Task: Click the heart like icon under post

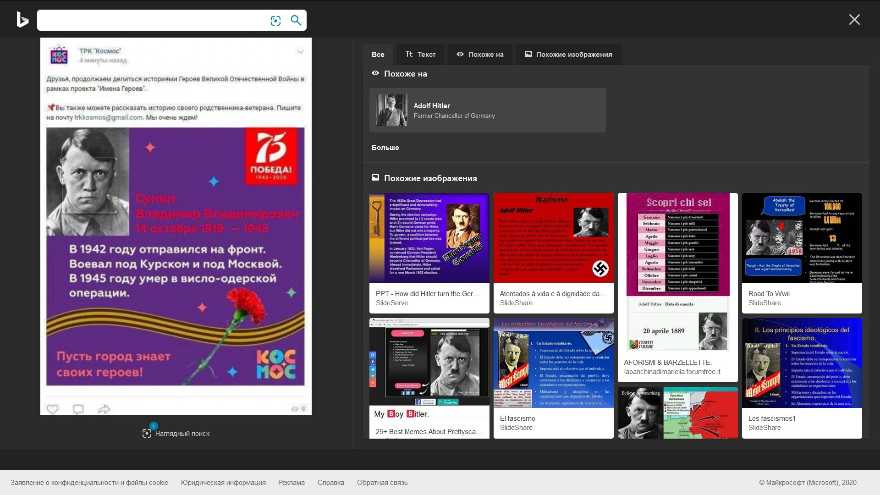Action: (53, 409)
